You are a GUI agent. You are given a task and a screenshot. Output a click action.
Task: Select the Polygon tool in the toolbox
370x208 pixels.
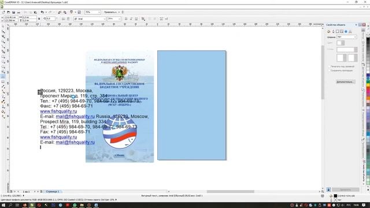point(3,67)
